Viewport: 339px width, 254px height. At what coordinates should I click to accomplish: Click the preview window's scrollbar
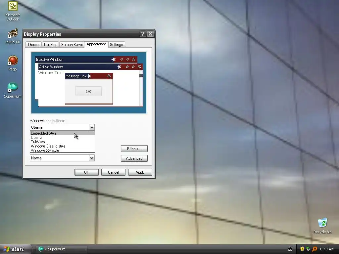pyautogui.click(x=141, y=88)
